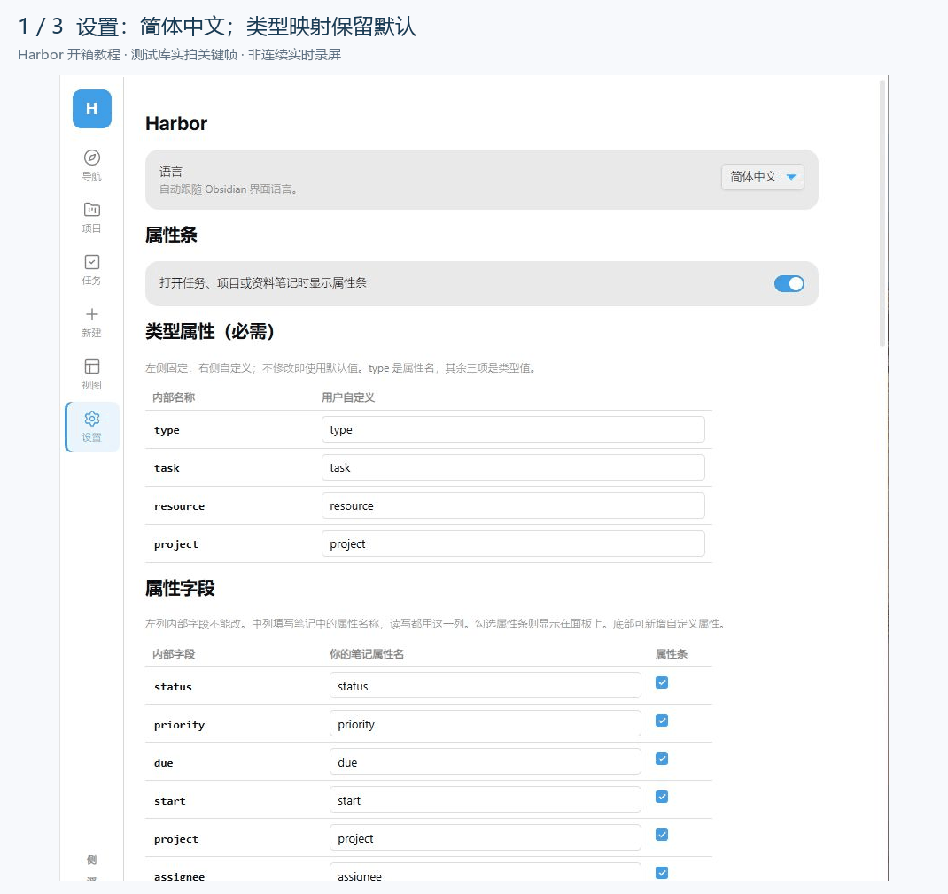948x894 pixels.
Task: Uncheck the priority 属性条 checkbox
Action: click(662, 721)
